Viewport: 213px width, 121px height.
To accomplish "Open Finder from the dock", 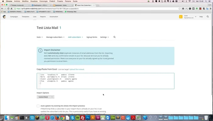I will (x=7, y=118).
